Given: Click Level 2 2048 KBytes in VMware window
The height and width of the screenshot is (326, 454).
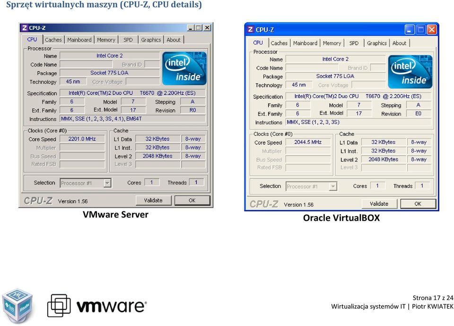Looking at the screenshot, I should (x=158, y=156).
